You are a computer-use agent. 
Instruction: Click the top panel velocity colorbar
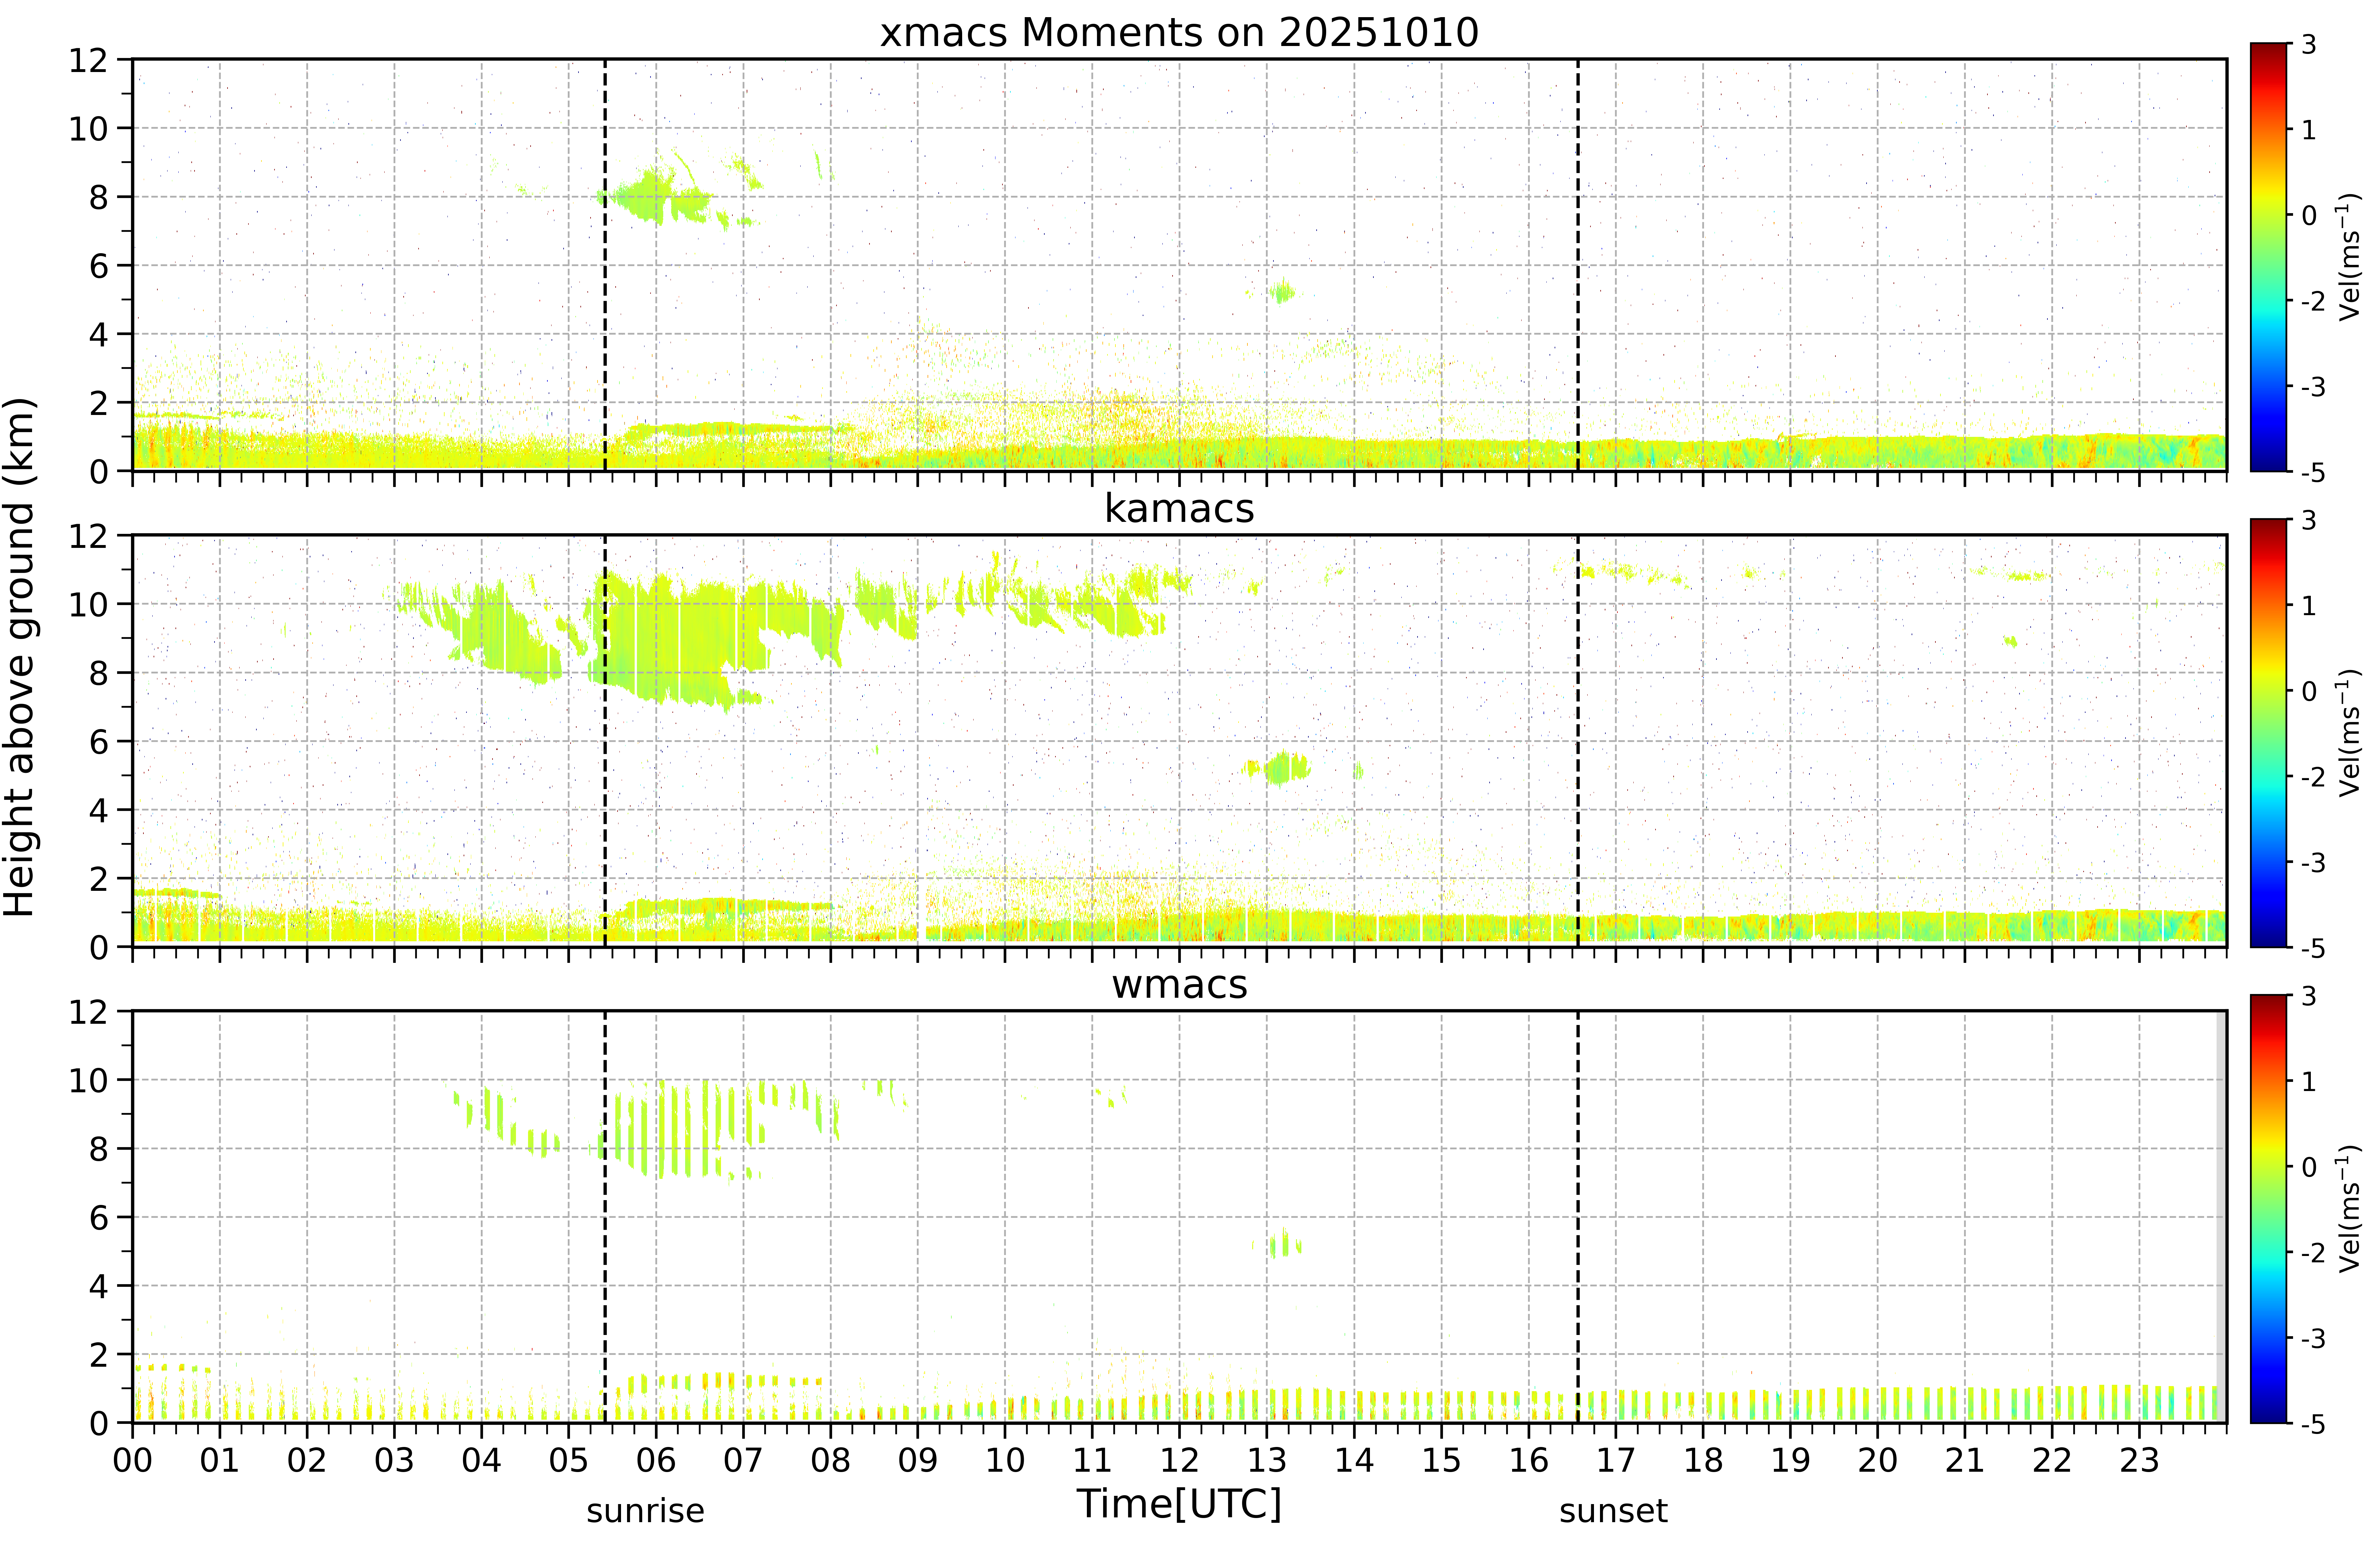pyautogui.click(x=2269, y=257)
